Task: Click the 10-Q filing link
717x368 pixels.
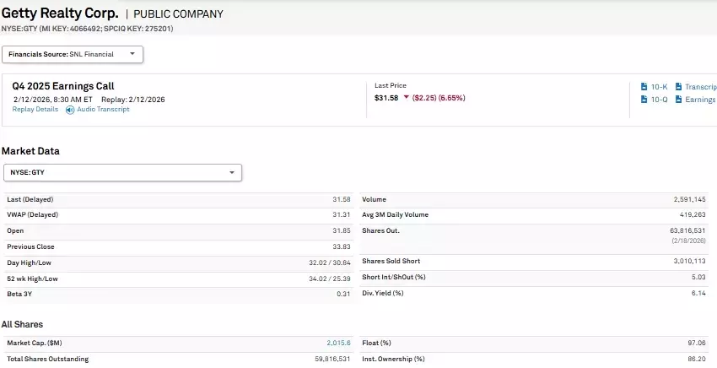Action: [660, 100]
